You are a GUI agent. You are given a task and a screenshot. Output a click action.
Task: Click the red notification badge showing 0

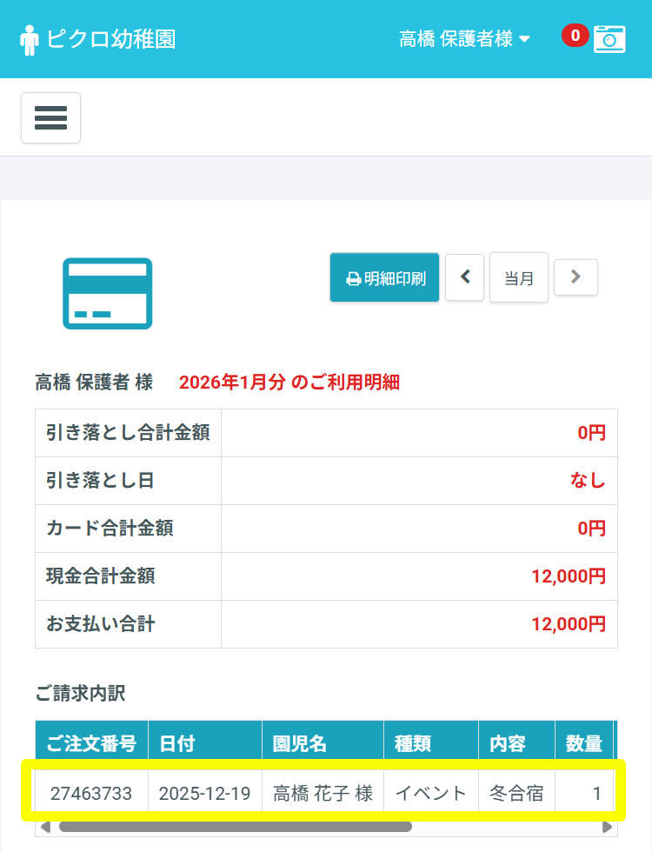pos(575,36)
